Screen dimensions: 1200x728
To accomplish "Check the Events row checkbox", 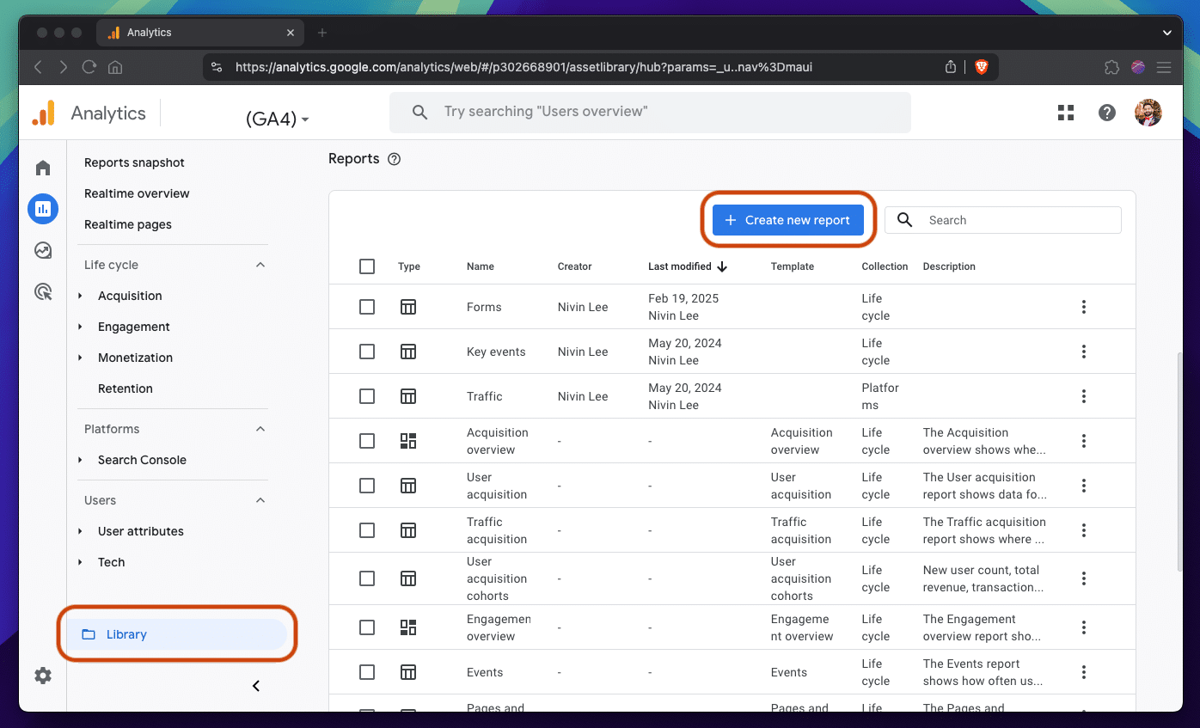I will tap(367, 672).
